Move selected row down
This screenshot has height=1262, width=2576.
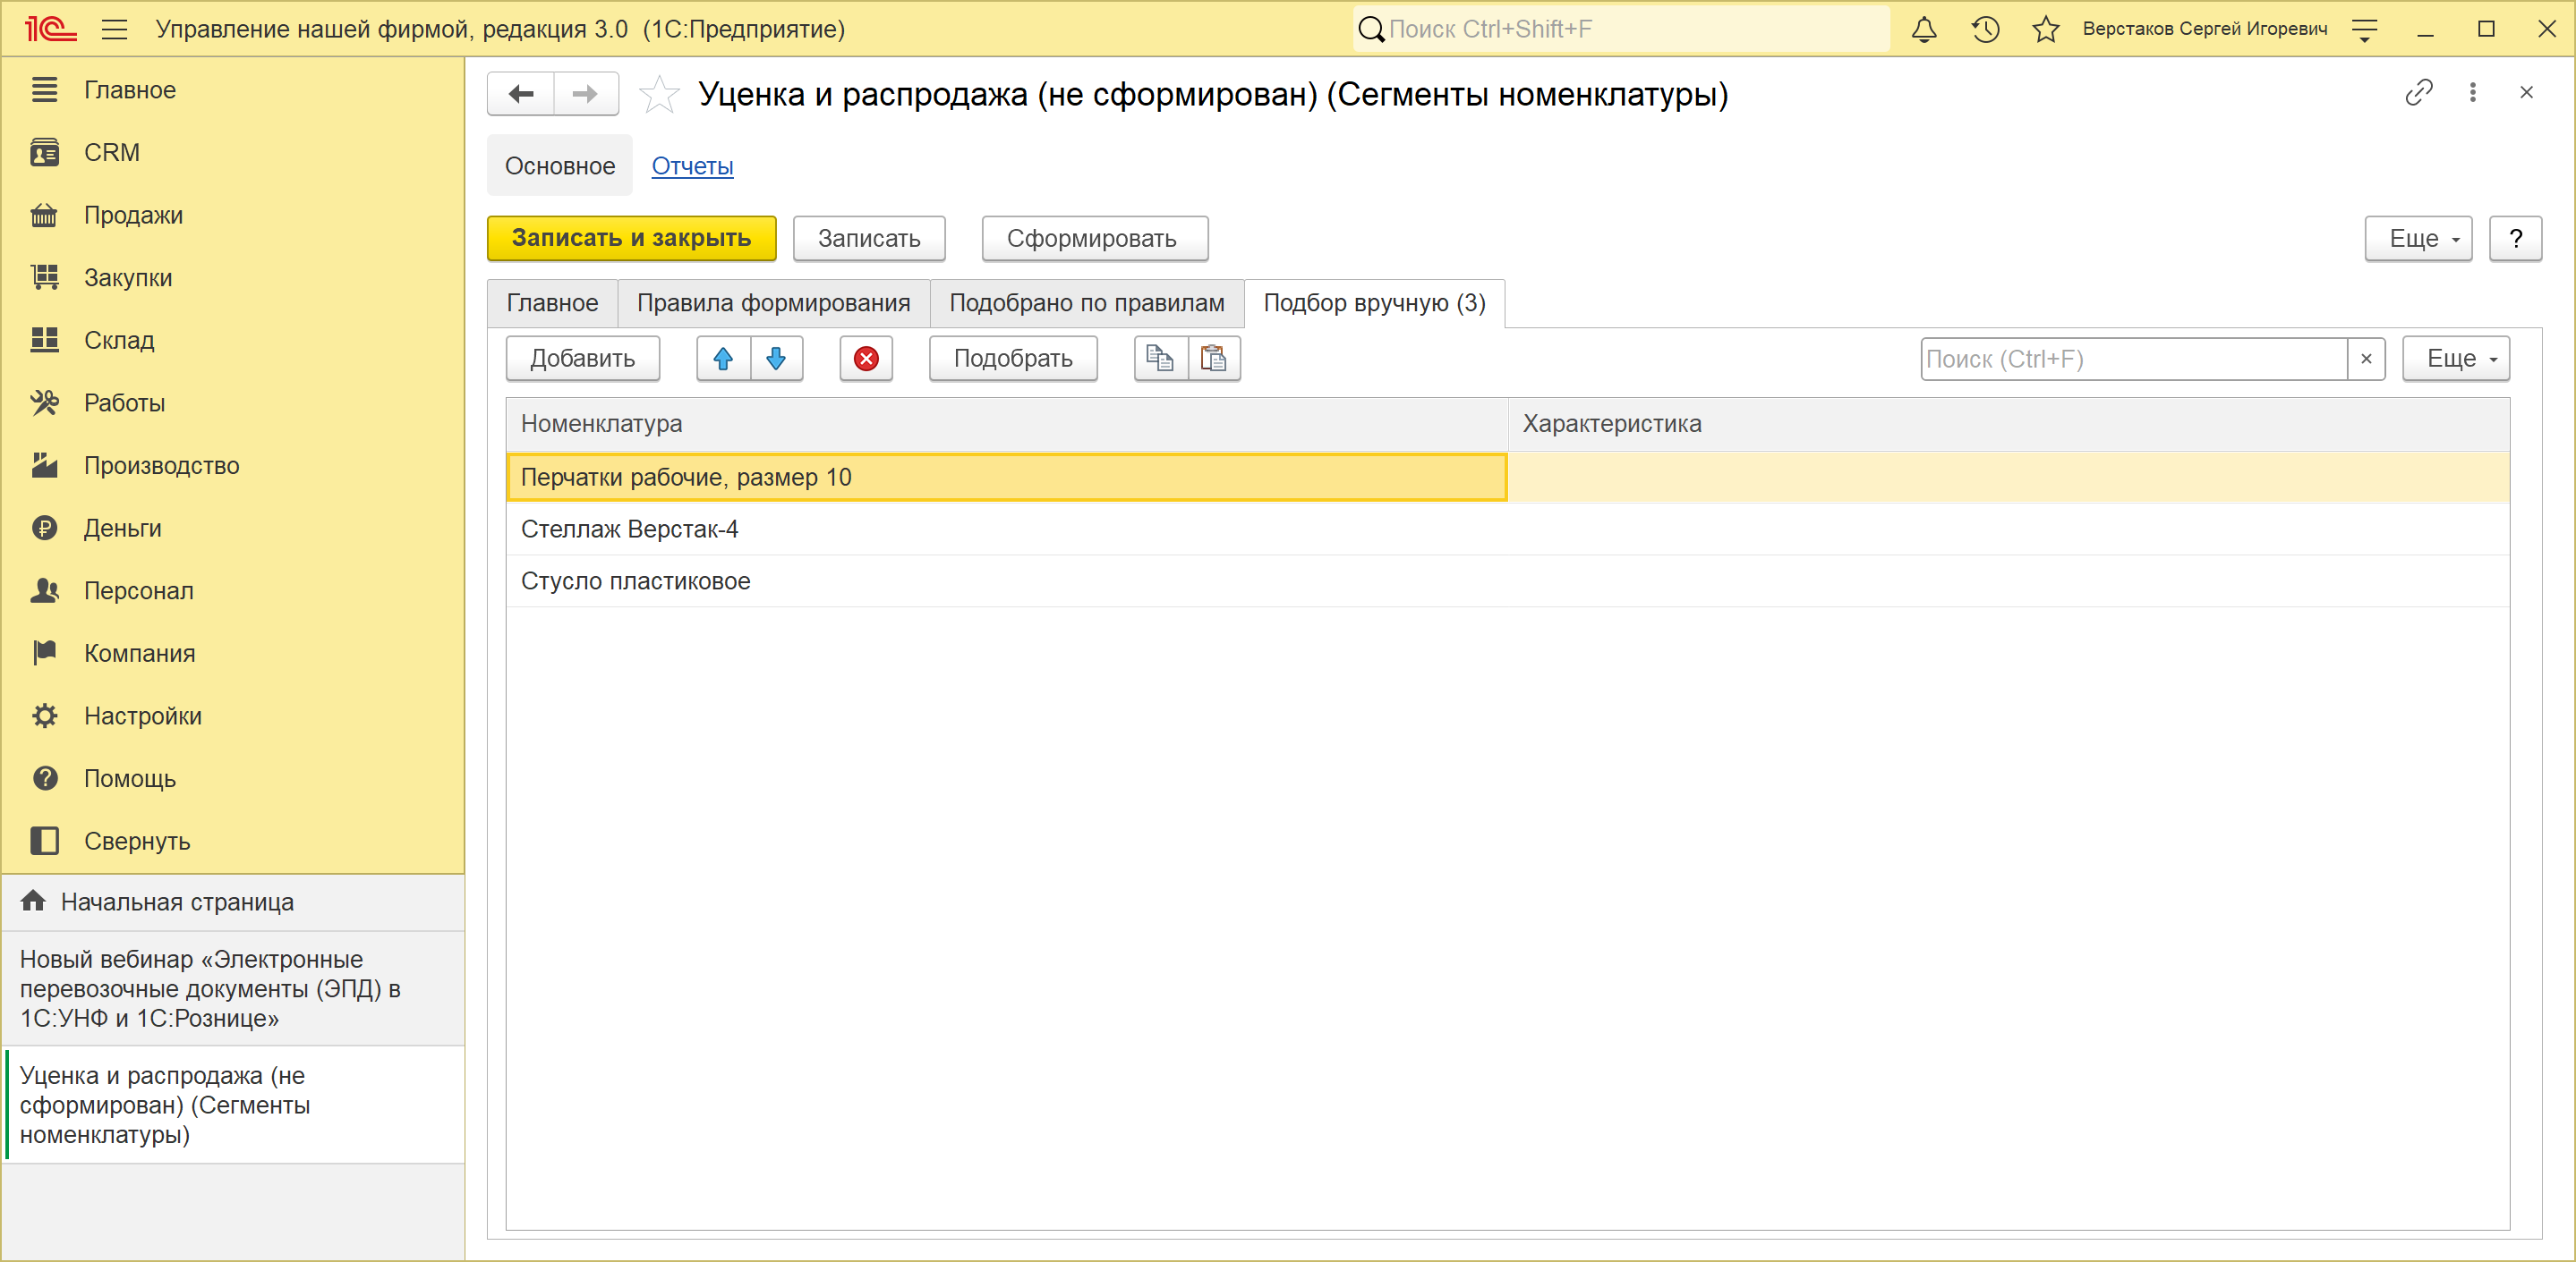click(776, 359)
